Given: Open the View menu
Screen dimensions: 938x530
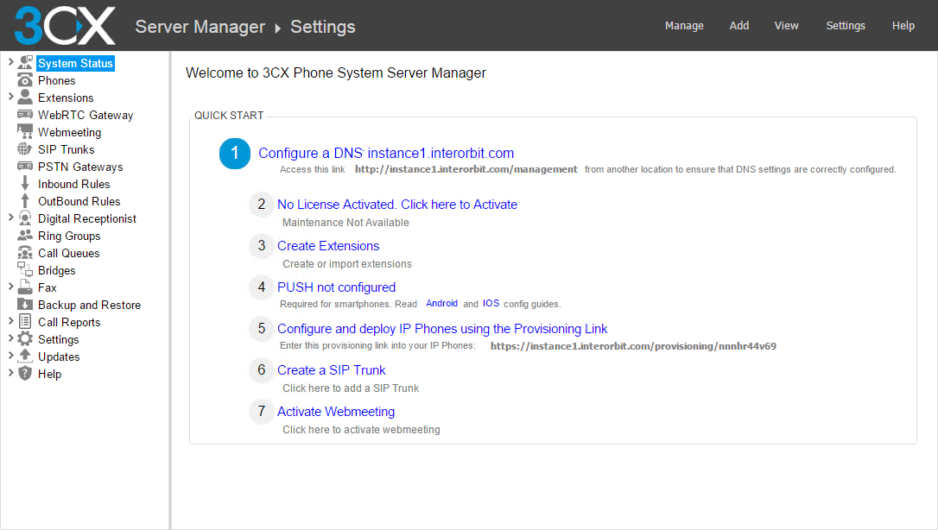Looking at the screenshot, I should point(786,26).
